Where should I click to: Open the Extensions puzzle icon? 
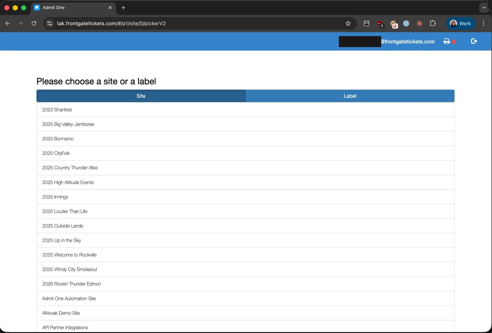pyautogui.click(x=433, y=23)
